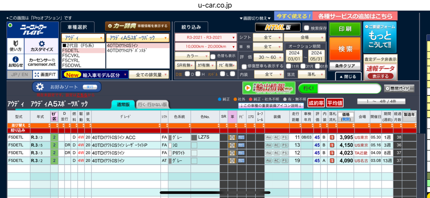Toggle the JP / EN language button
This screenshot has height=198, width=430.
click(x=20, y=74)
